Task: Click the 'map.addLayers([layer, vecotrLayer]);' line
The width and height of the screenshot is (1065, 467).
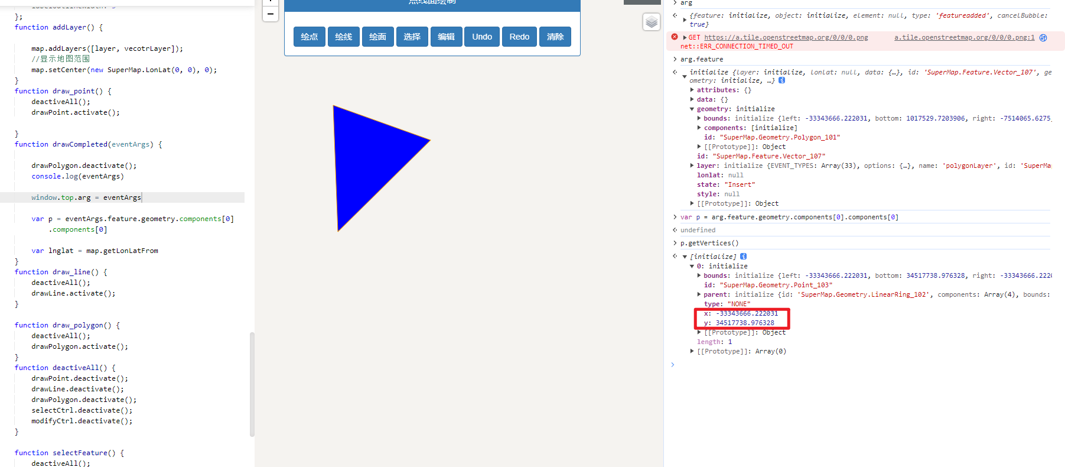Action: coord(107,48)
